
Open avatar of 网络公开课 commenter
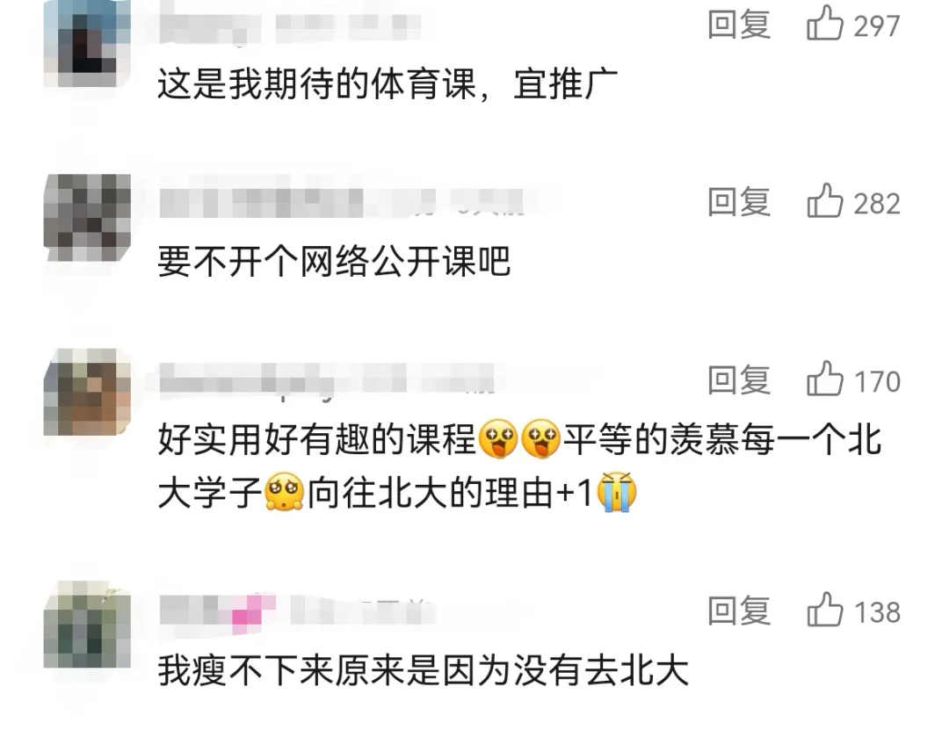87,218
